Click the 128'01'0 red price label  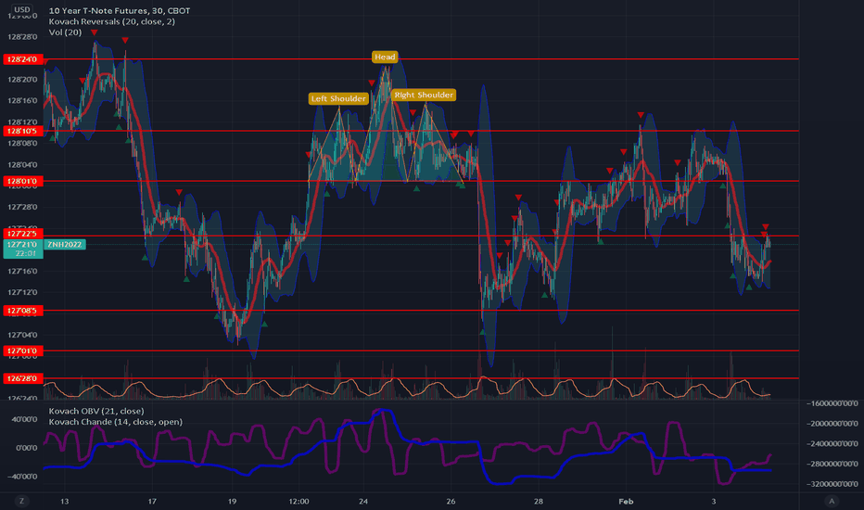[x=22, y=181]
